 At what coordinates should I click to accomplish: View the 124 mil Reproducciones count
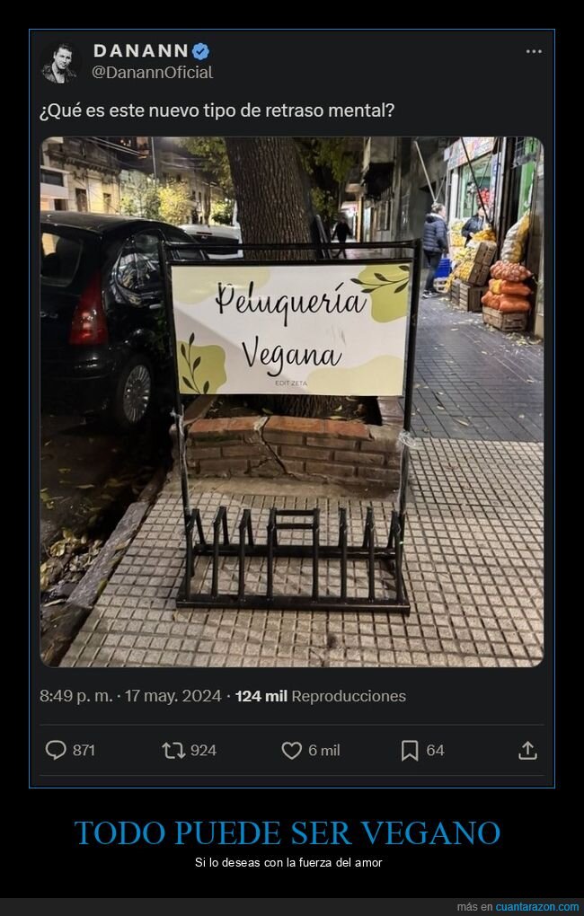coord(321,696)
